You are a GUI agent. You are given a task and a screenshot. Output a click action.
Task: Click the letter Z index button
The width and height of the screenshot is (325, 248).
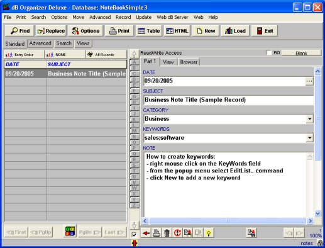pos(135,205)
